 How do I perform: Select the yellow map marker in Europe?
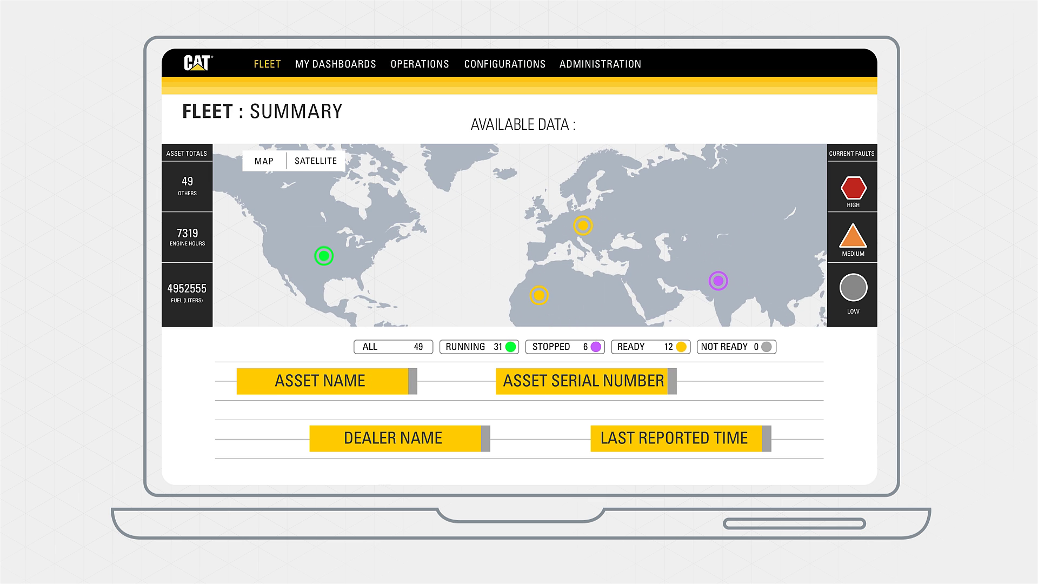point(583,225)
